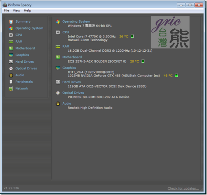
Task: Click the version number v1.22.536
Action: click(11, 188)
